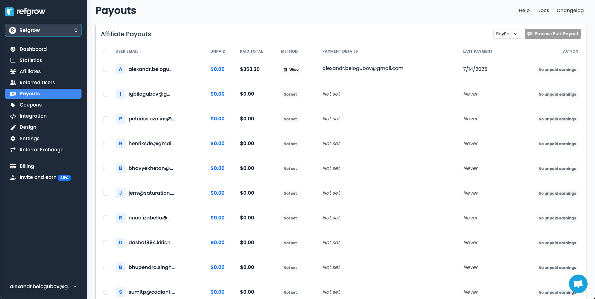The image size is (595, 299).
Task: Open Referred Users page
Action: pyautogui.click(x=43, y=83)
